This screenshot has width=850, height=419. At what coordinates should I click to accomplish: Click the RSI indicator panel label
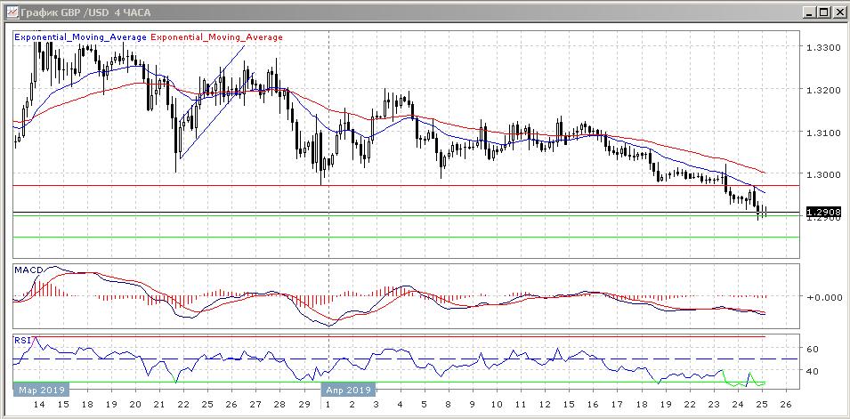[x=22, y=340]
